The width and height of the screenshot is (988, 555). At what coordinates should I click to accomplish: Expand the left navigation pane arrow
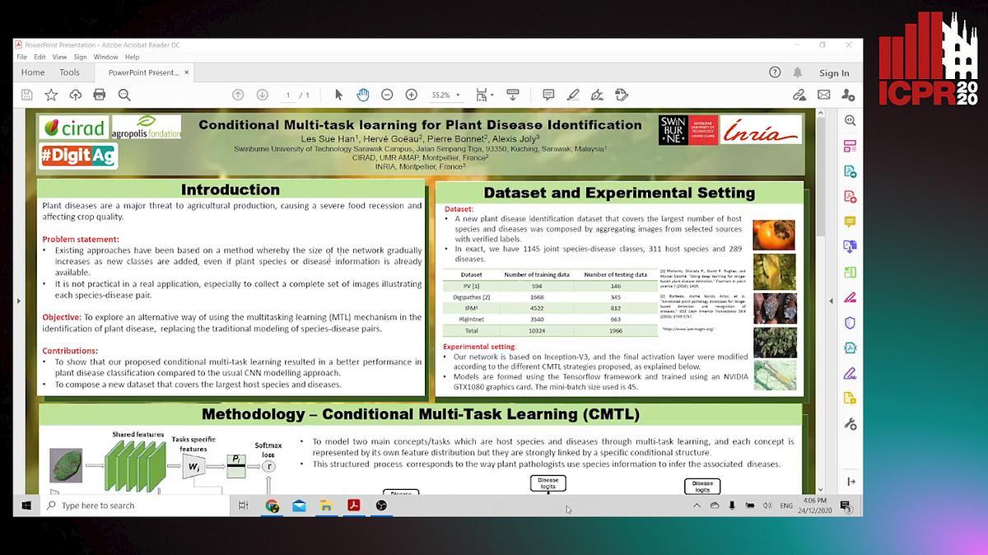[x=18, y=301]
